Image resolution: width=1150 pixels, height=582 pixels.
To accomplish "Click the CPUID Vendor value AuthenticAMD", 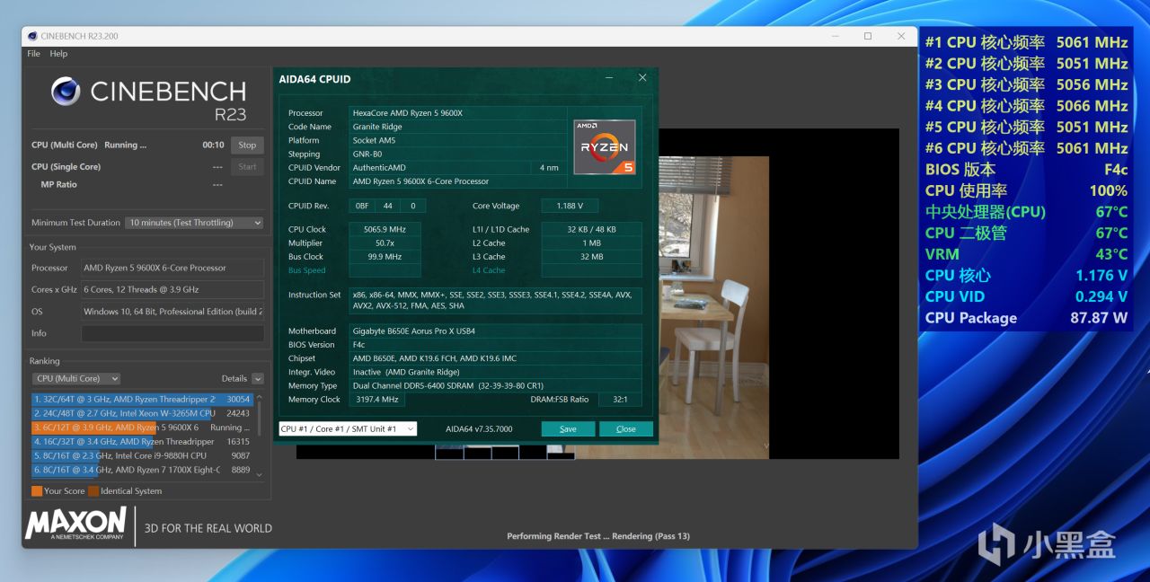I will (440, 168).
